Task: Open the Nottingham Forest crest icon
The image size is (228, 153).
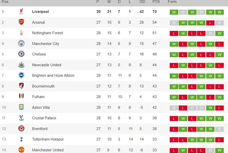Action: click(21, 33)
